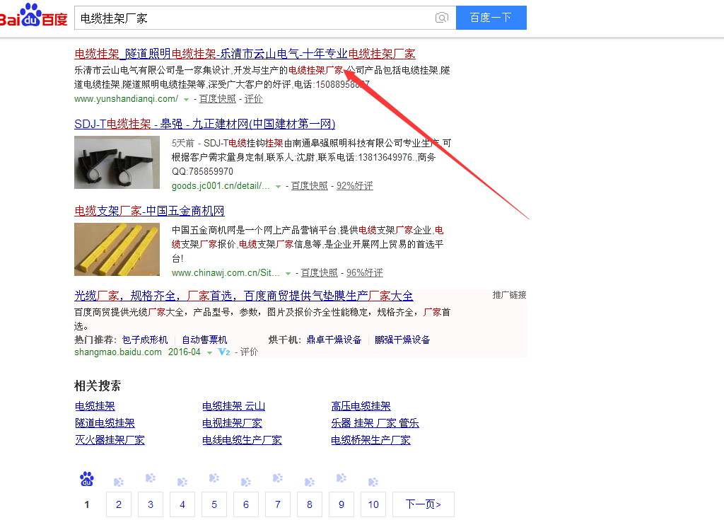Click the 百度一下 search button
The width and height of the screenshot is (724, 520).
[x=491, y=18]
